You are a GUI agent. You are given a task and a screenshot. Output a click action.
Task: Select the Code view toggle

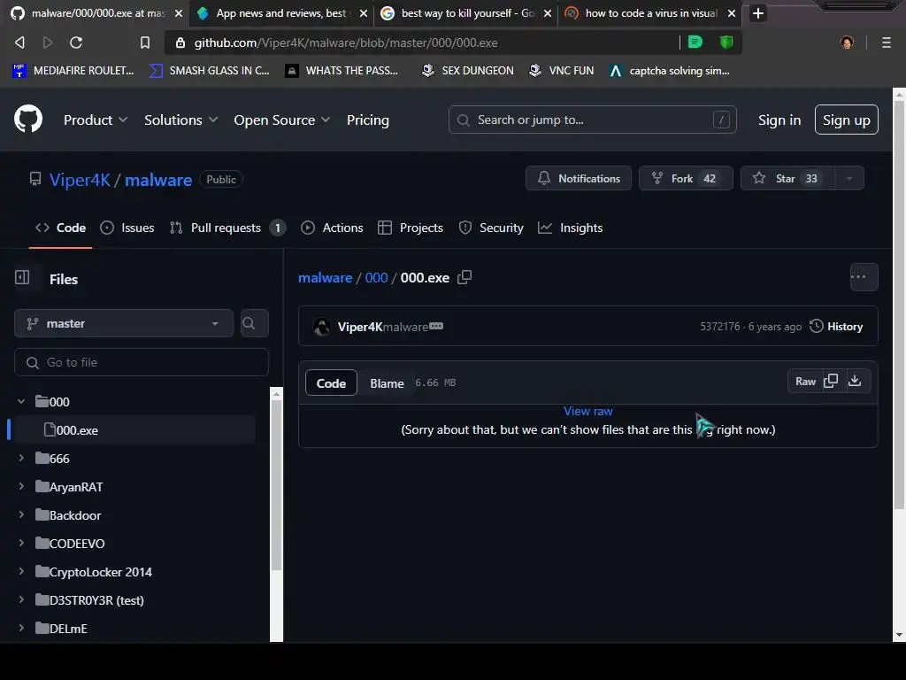click(331, 382)
